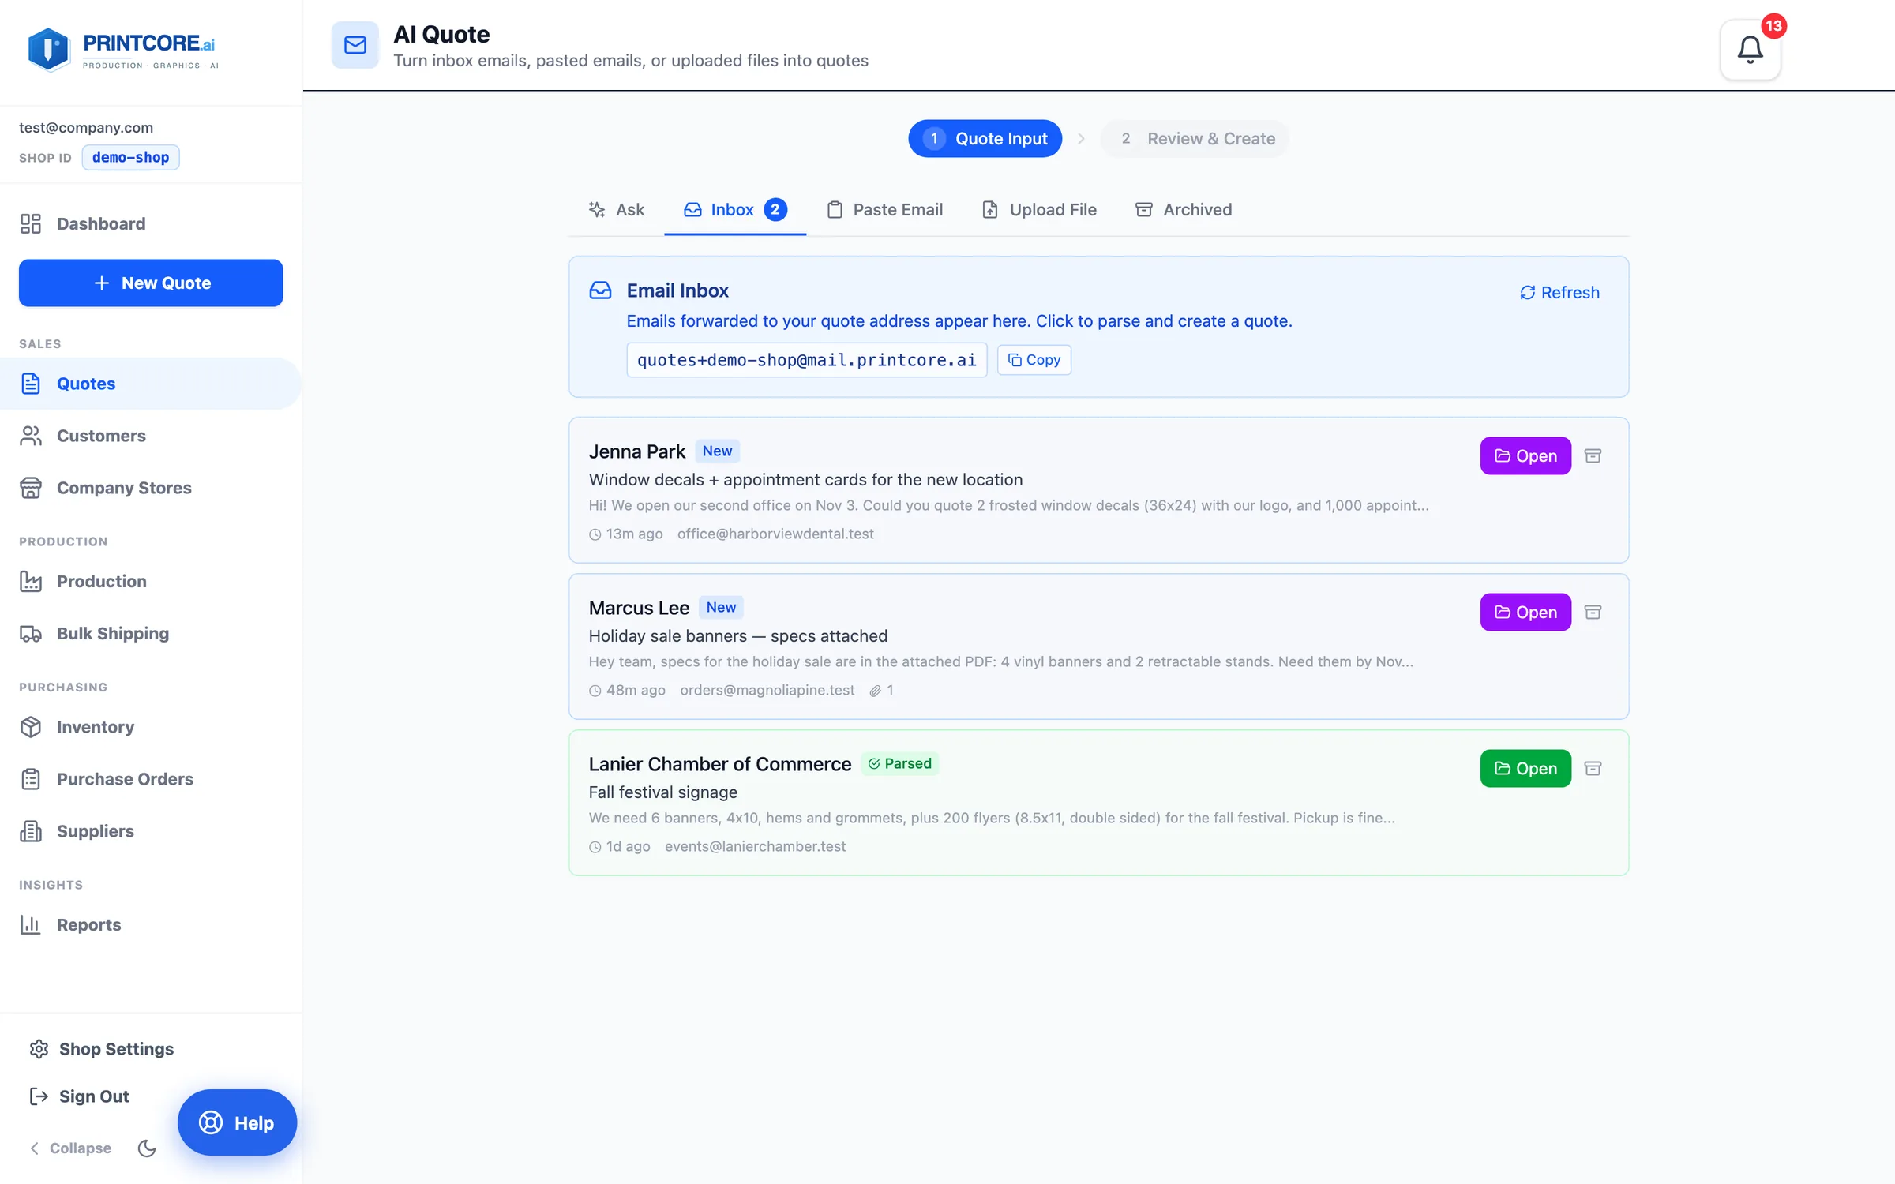Select the Quote Input step

click(x=985, y=138)
